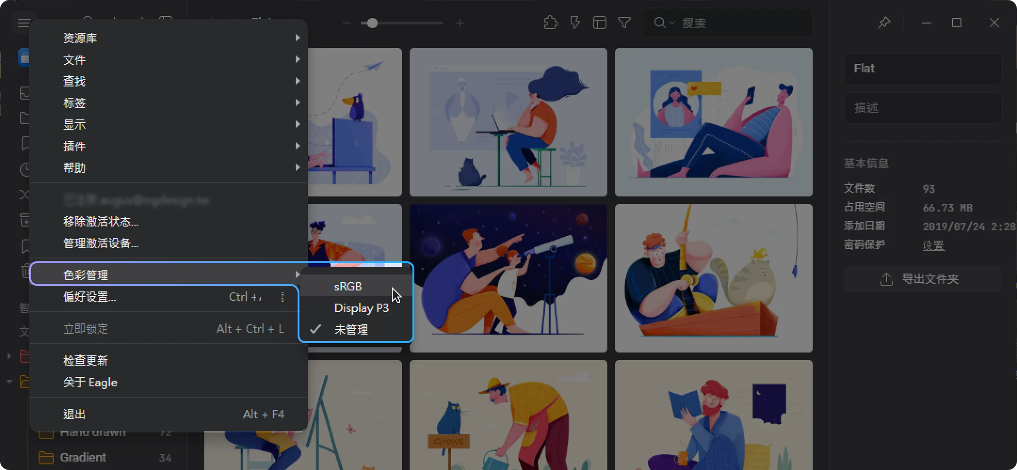Expand the arrow beside 帮助

click(x=298, y=167)
